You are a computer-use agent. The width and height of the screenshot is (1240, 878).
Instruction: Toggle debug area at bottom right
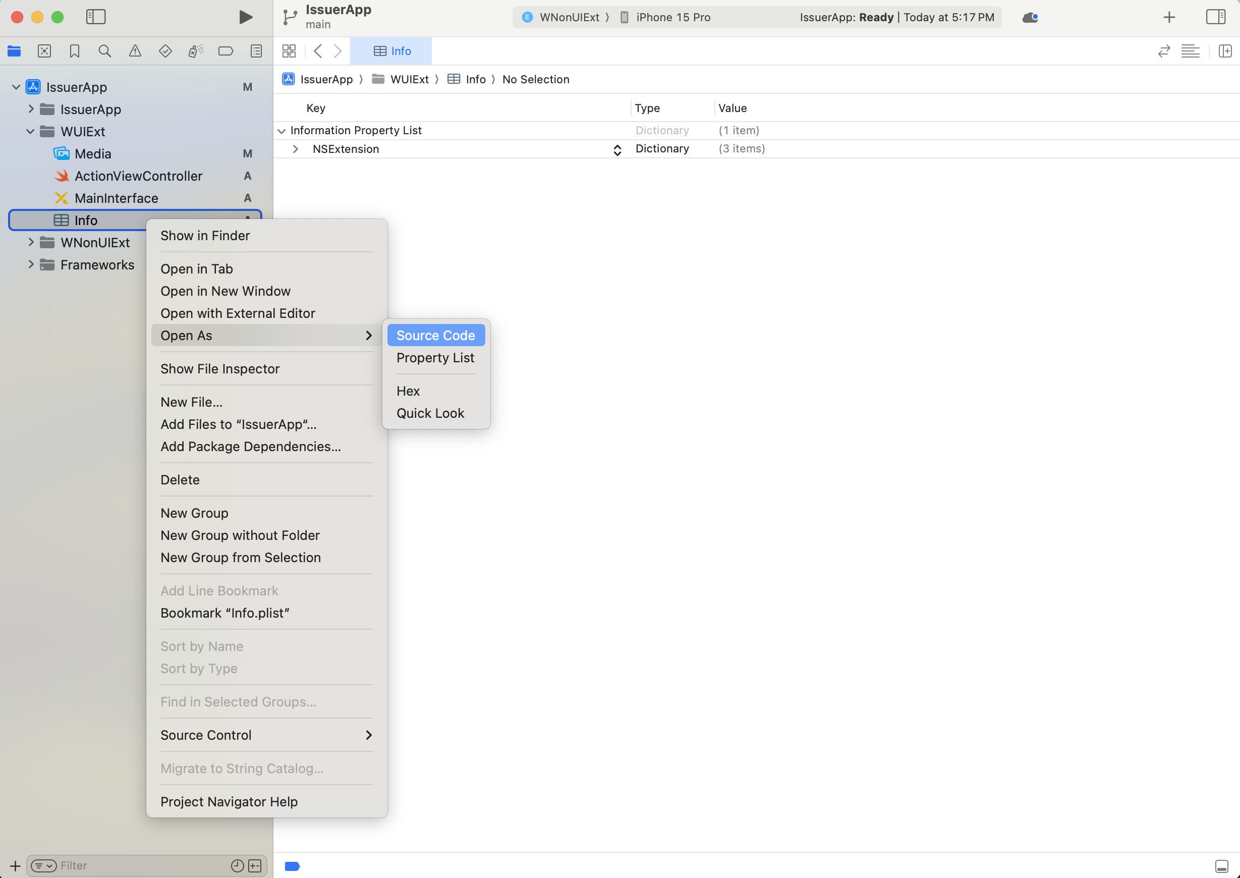[1221, 866]
